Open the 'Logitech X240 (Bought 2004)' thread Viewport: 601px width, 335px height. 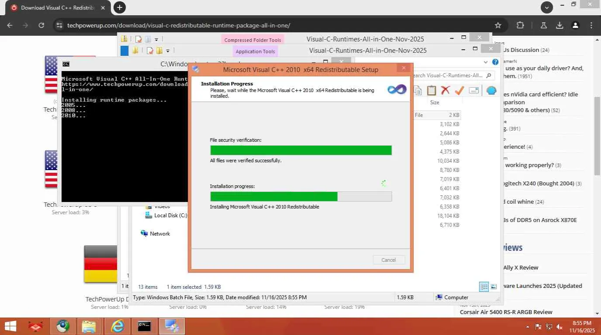[x=539, y=184]
